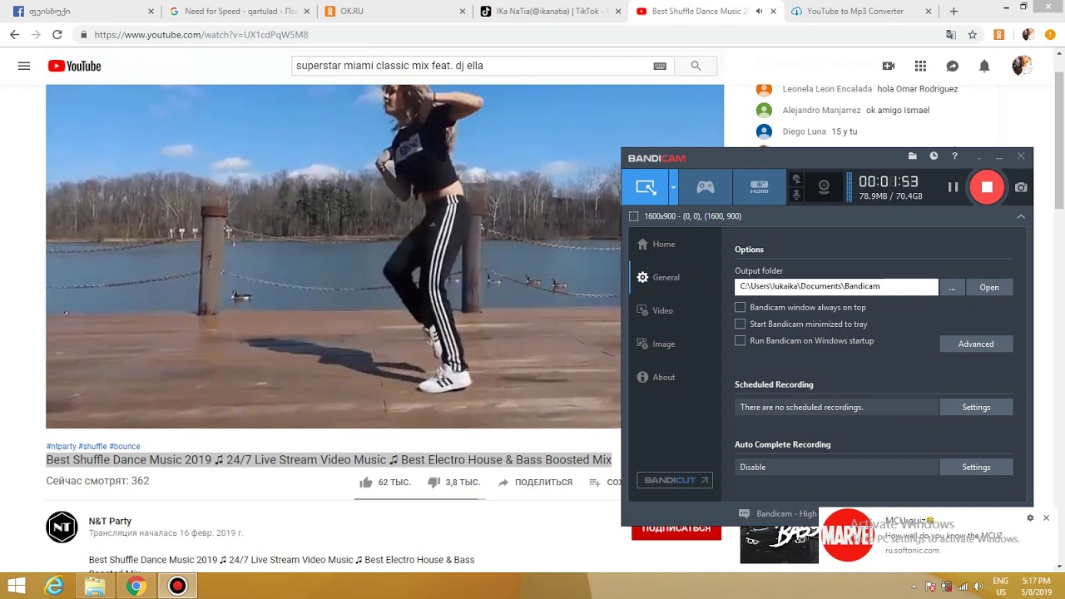This screenshot has width=1065, height=599.
Task: Select Bandicam HDMI device recording mode
Action: (x=759, y=187)
